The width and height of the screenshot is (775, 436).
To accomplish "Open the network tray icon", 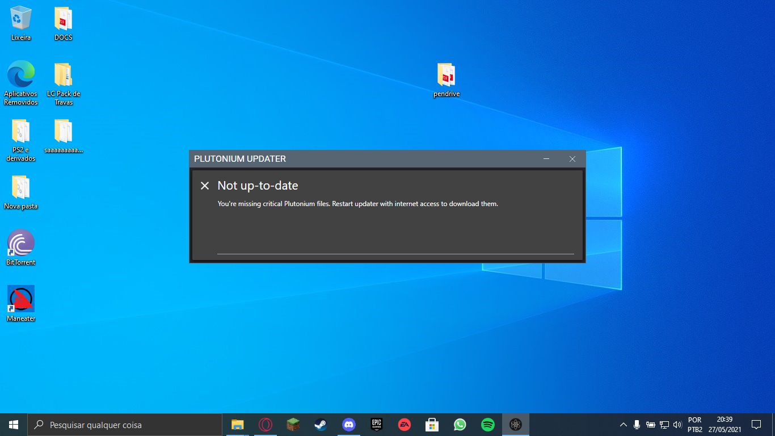I will click(664, 425).
